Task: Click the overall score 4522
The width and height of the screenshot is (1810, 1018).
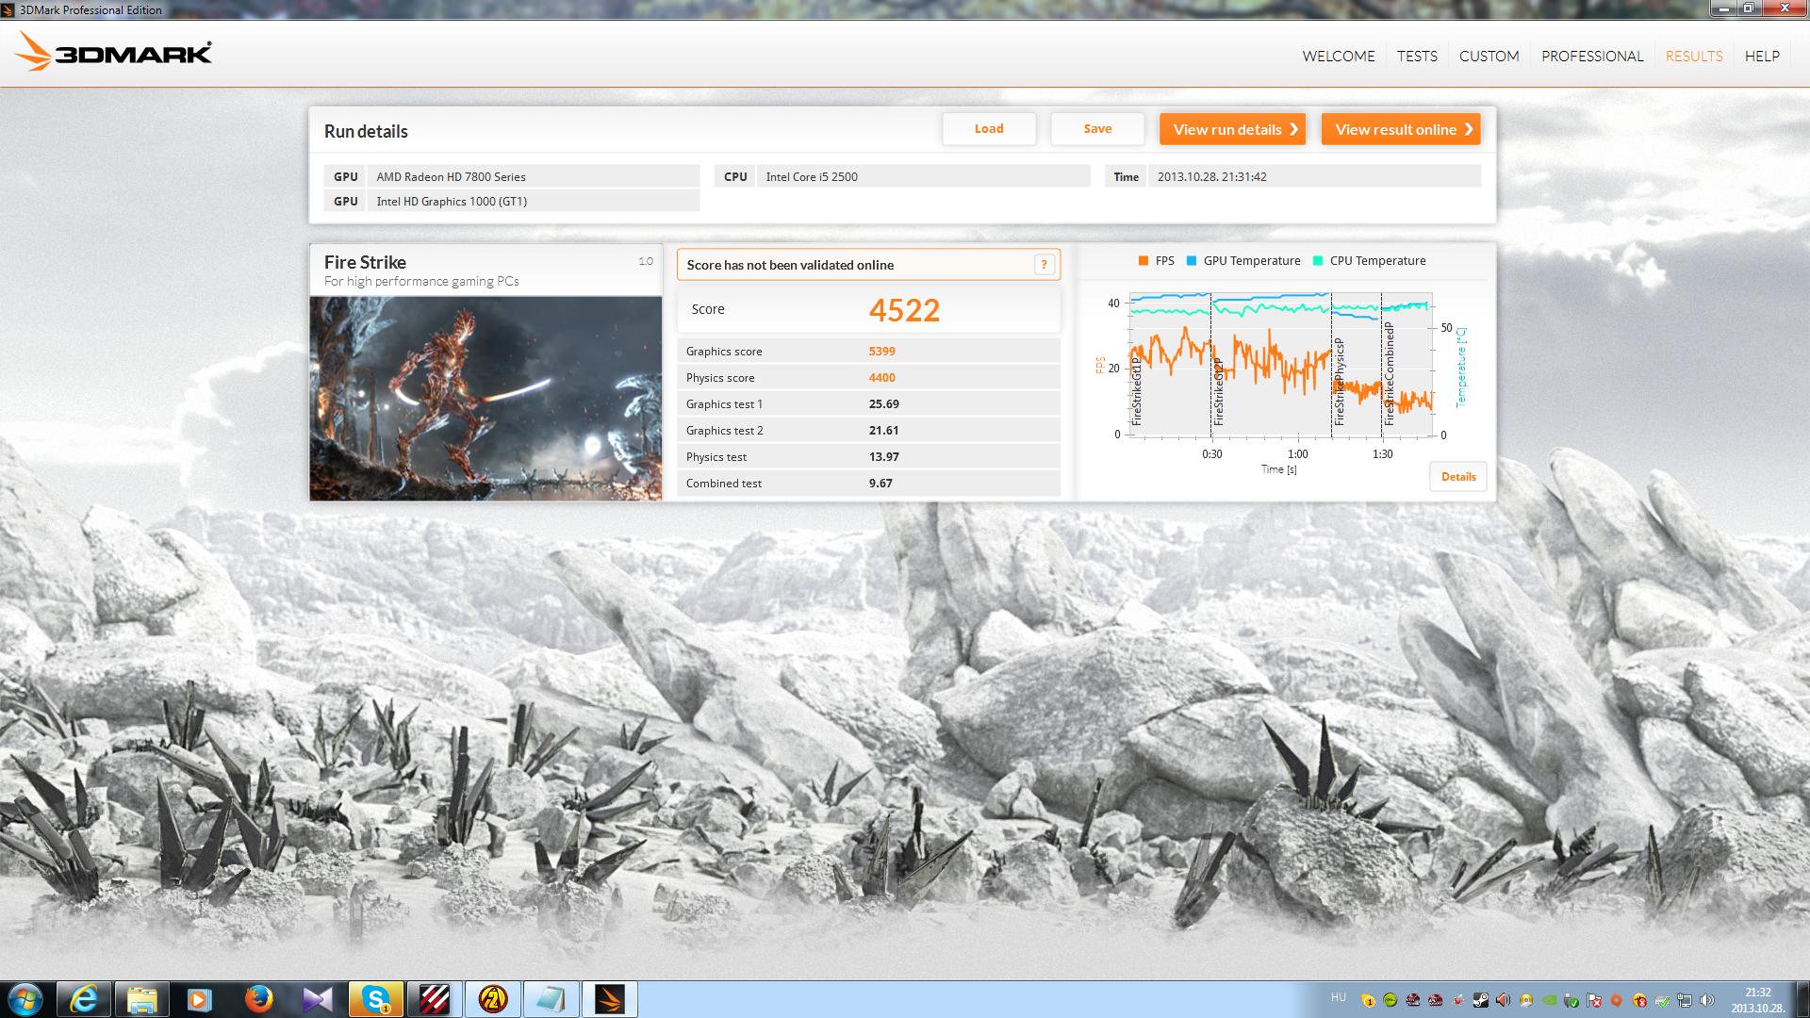Action: [904, 310]
